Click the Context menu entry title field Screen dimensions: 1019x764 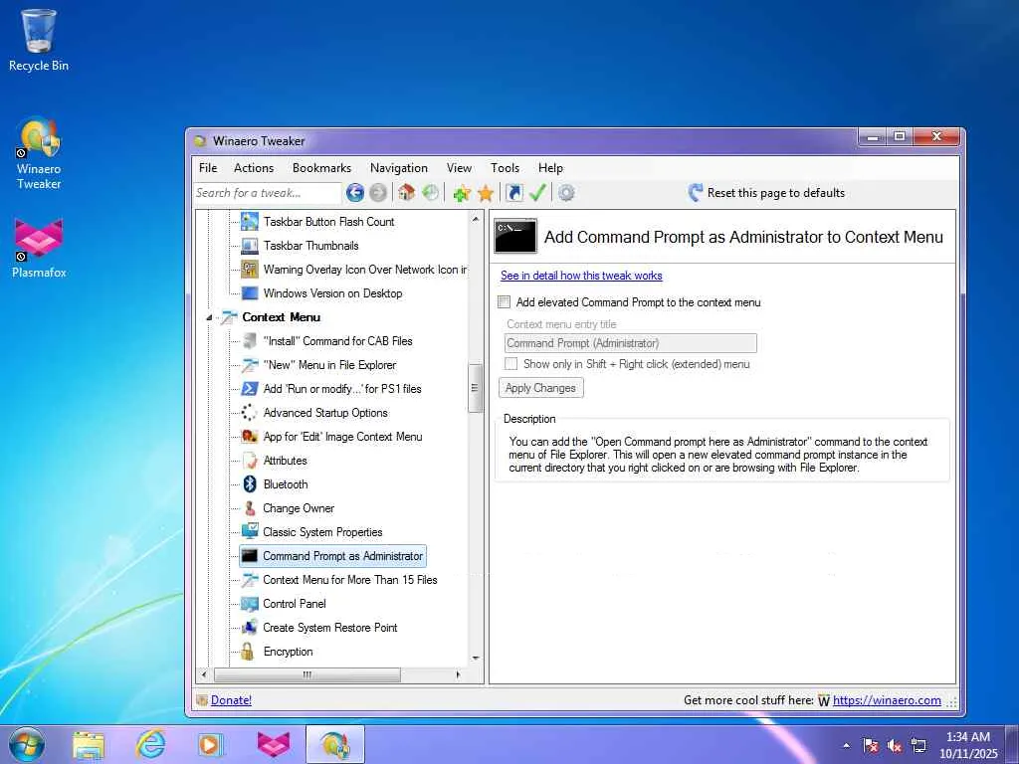(630, 343)
